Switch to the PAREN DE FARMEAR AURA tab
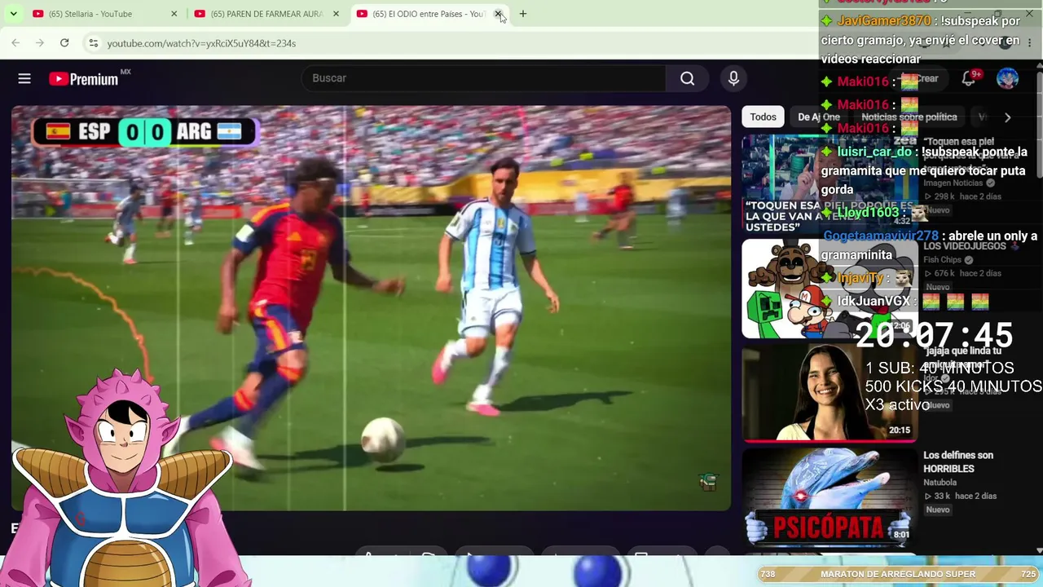Screen dimensions: 1043x587 click(x=266, y=14)
